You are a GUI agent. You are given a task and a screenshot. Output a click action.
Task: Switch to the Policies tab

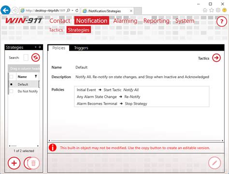pyautogui.click(x=58, y=48)
